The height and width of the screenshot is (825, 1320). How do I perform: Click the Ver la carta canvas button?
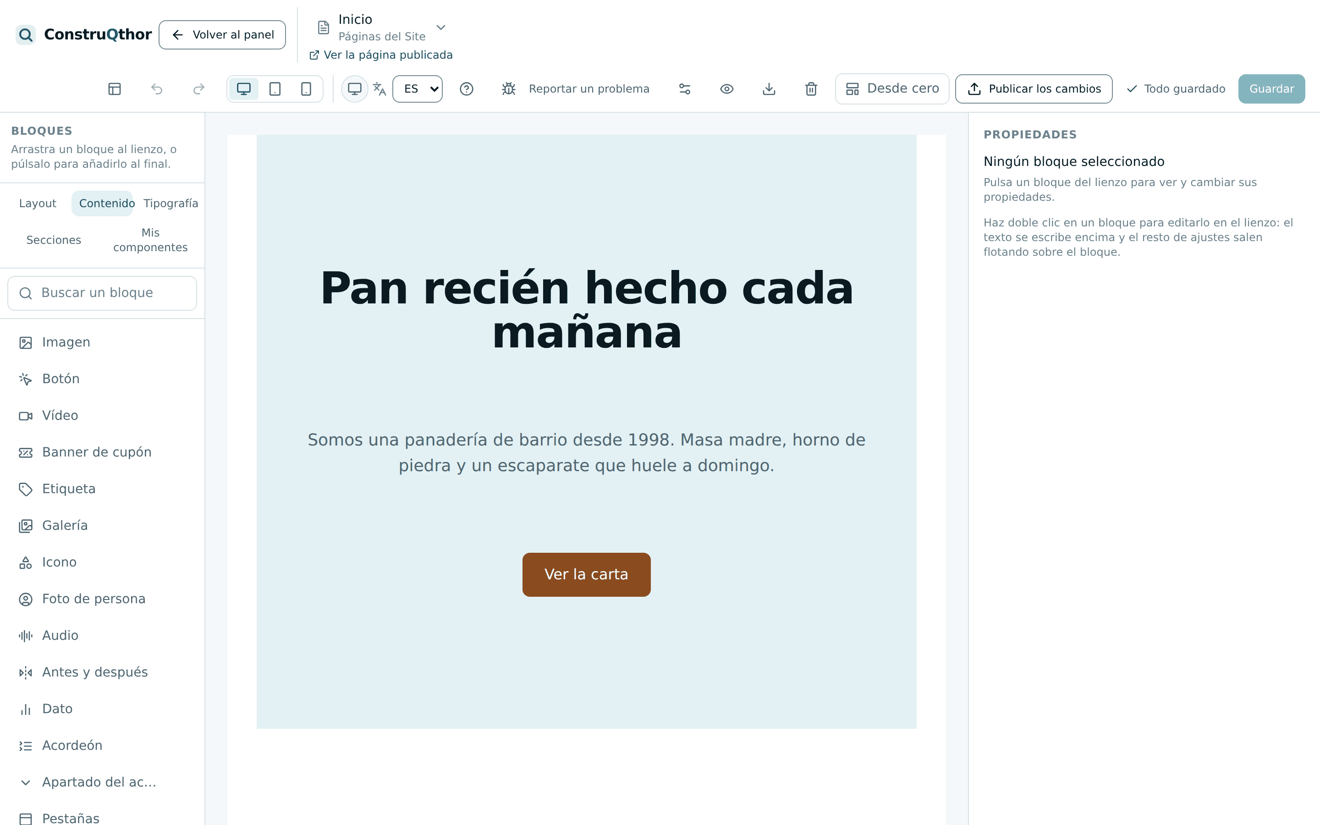point(586,575)
